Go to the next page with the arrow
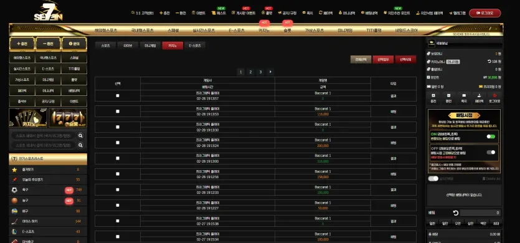The width and height of the screenshot is (520, 243). (270, 72)
